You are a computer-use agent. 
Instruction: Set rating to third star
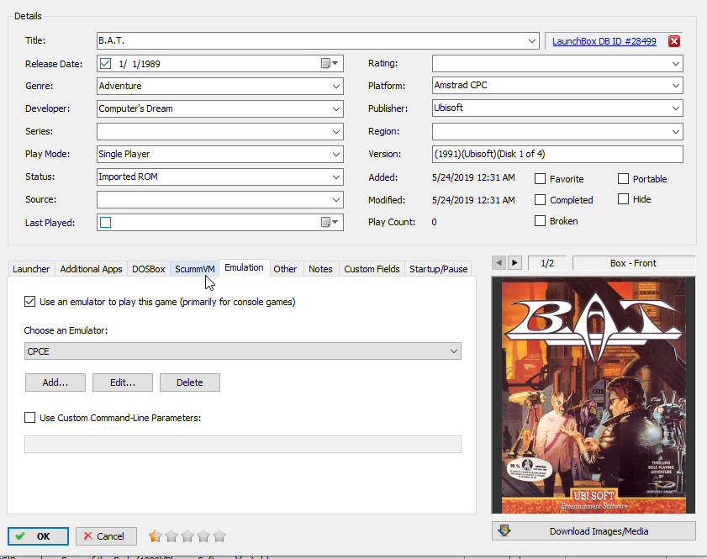[x=187, y=536]
